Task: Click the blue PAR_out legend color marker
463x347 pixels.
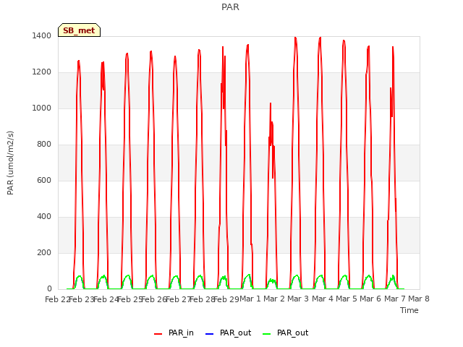Action: click(x=209, y=334)
